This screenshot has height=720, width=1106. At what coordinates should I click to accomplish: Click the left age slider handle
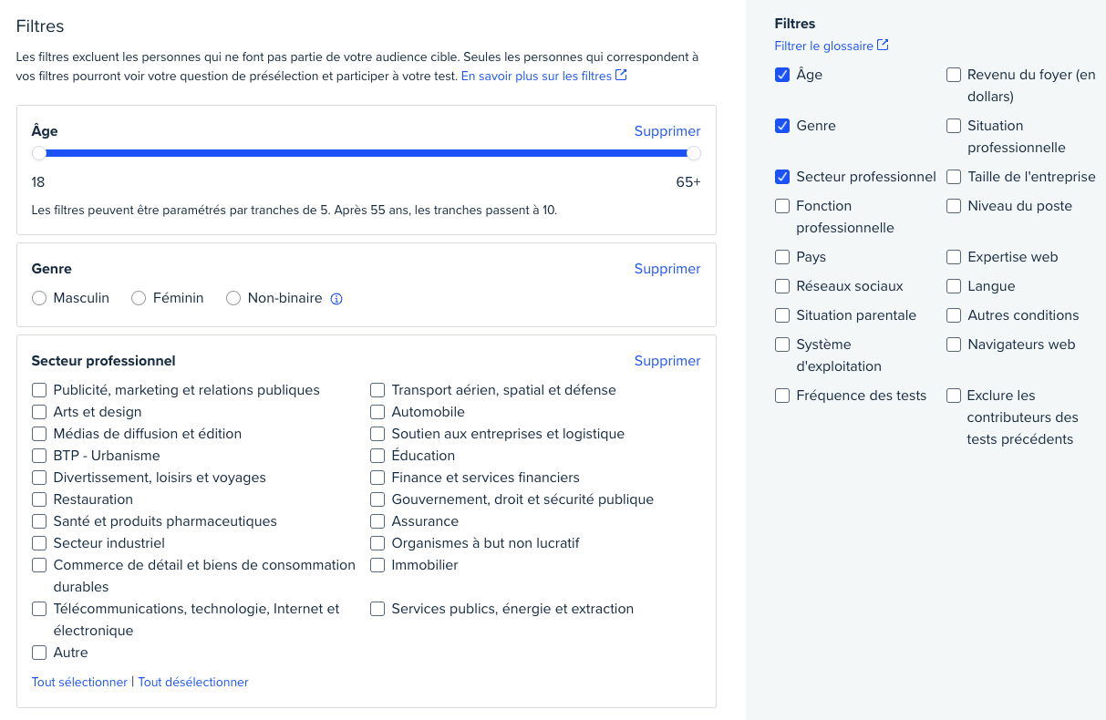click(39, 153)
